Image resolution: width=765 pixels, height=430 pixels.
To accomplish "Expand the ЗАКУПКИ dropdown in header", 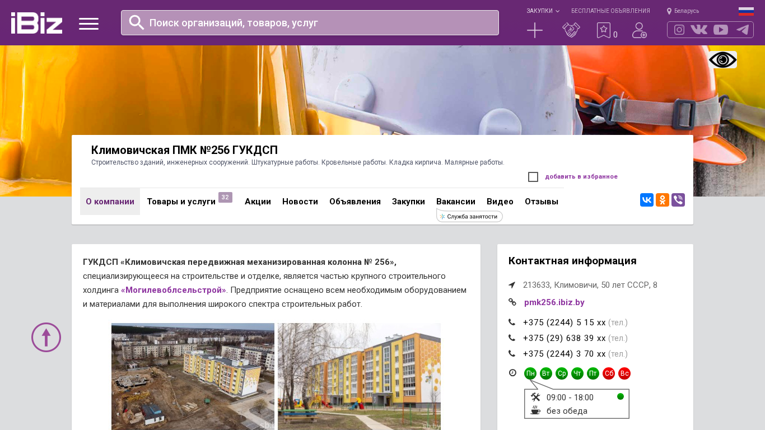I will pos(543,11).
